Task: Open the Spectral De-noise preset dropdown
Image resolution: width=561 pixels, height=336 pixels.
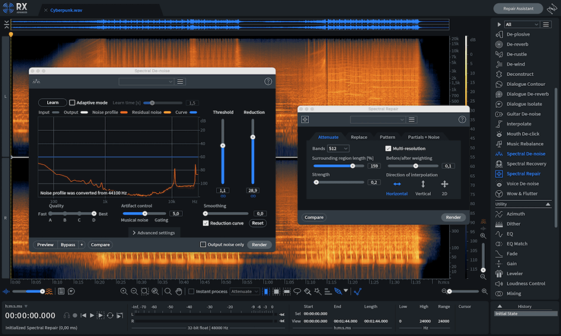Action: [146, 82]
